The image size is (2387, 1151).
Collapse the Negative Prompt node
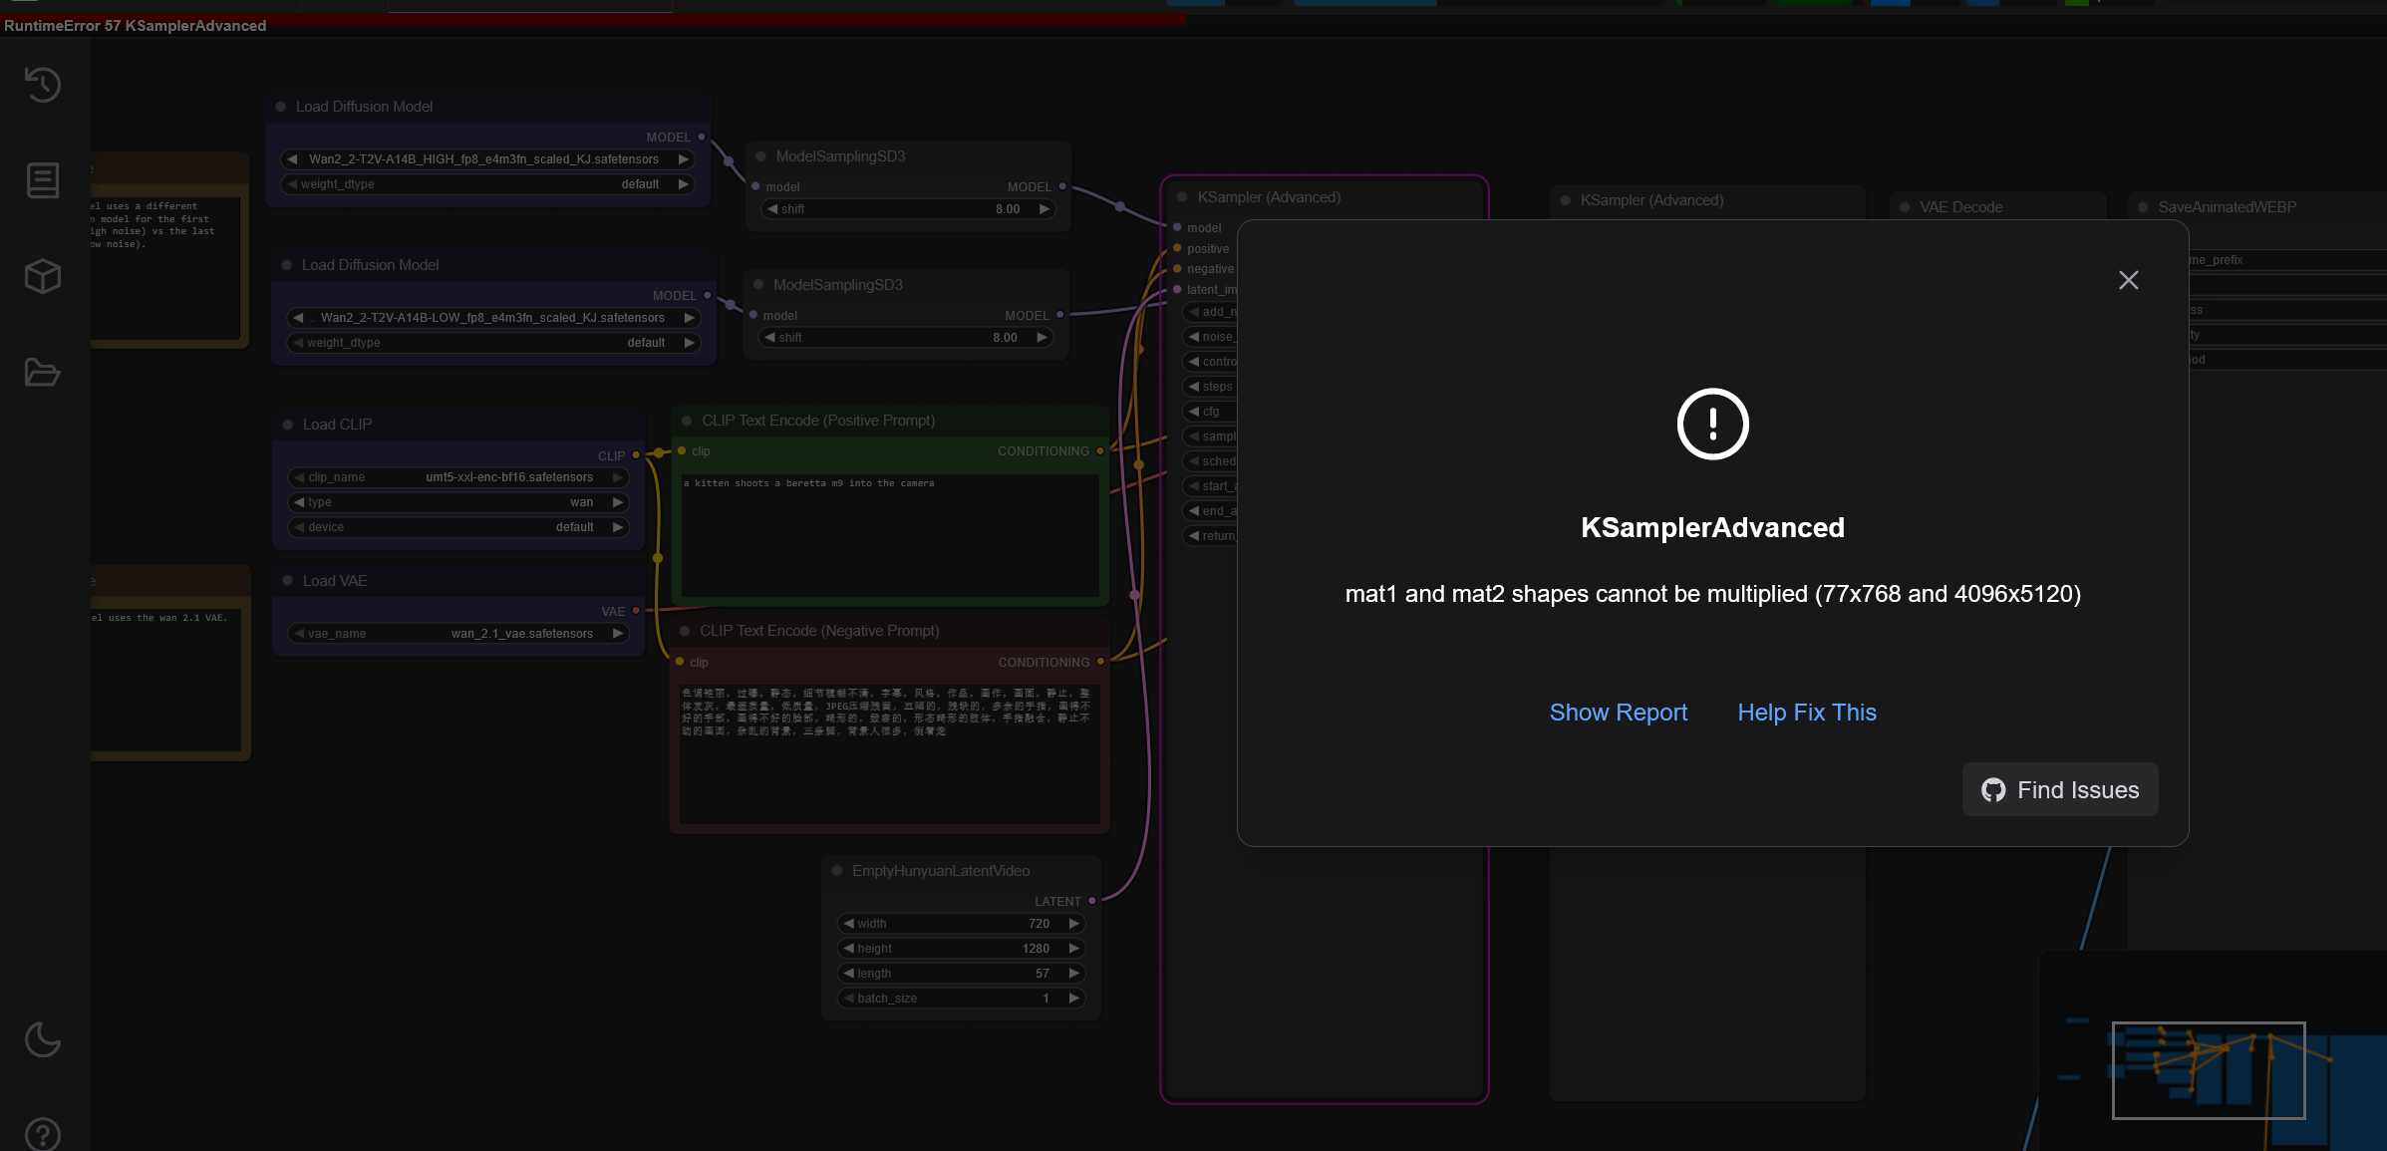tap(685, 631)
